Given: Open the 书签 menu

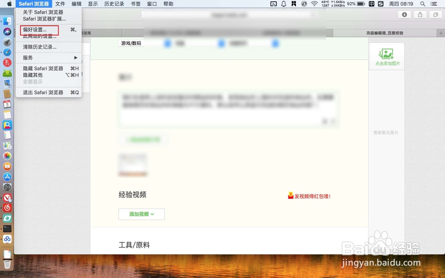Looking at the screenshot, I should pos(136,4).
